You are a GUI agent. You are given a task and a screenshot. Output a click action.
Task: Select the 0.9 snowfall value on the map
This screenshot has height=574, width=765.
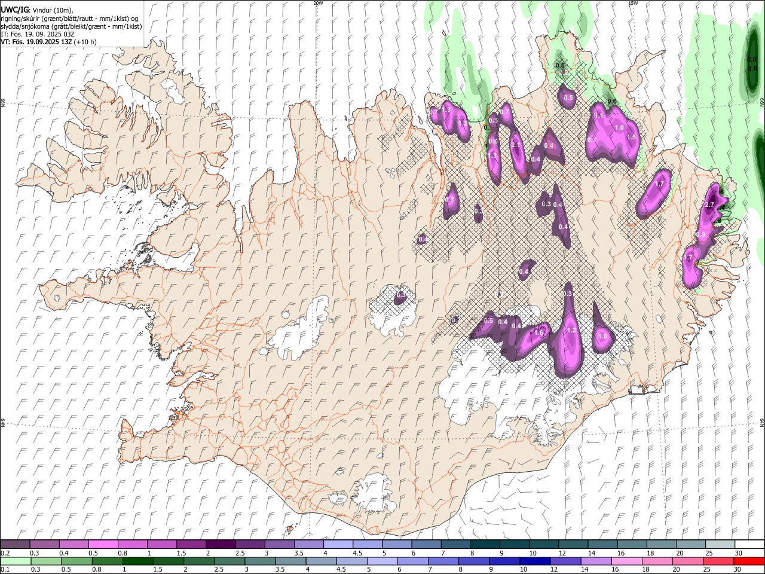coord(702,234)
